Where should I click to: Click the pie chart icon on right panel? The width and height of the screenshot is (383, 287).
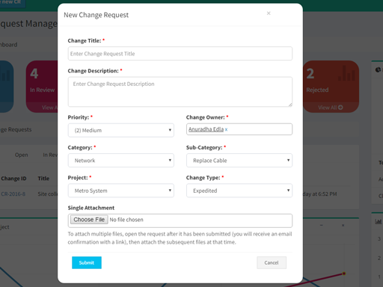(x=379, y=70)
